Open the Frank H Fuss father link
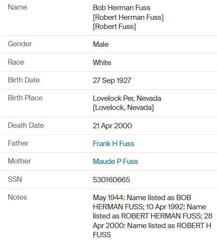Screen dimensions: 217x244 [x=113, y=144]
